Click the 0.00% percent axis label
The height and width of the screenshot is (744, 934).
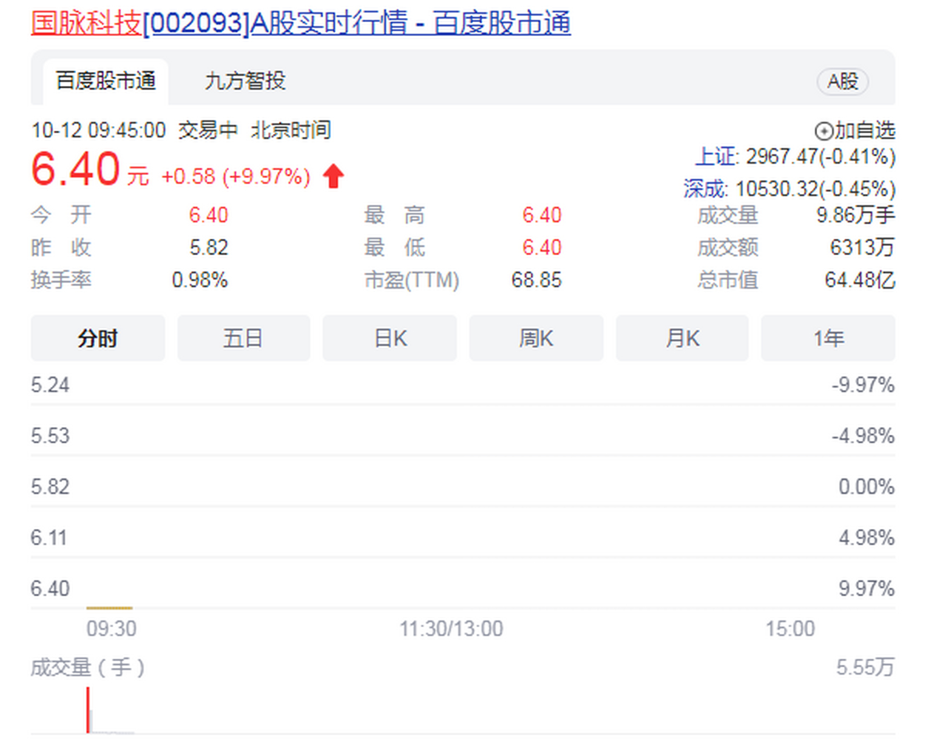[867, 487]
